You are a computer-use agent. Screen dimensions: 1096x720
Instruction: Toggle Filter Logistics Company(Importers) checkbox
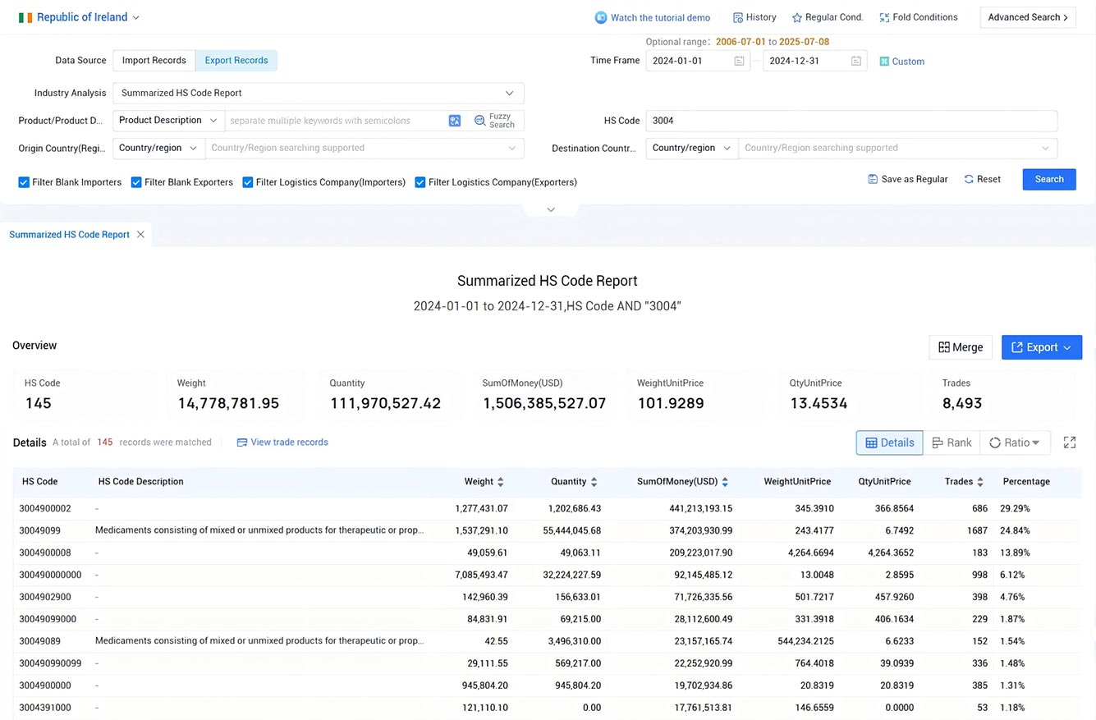coord(247,182)
